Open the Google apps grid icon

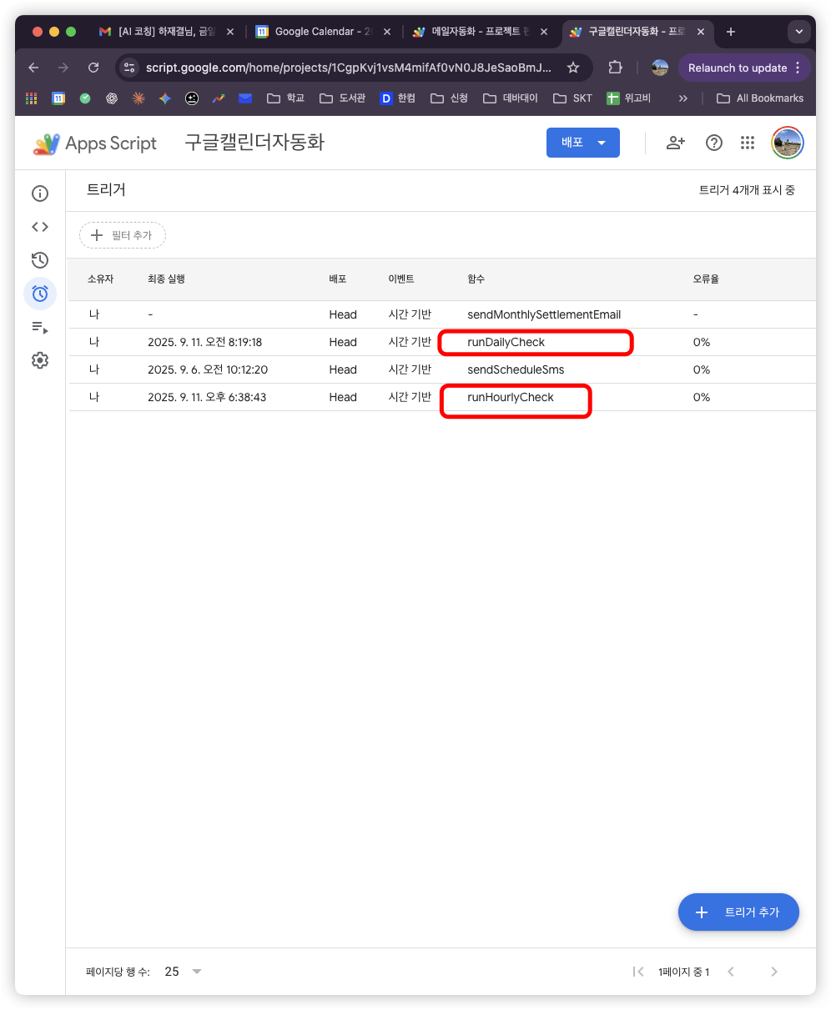tap(748, 143)
